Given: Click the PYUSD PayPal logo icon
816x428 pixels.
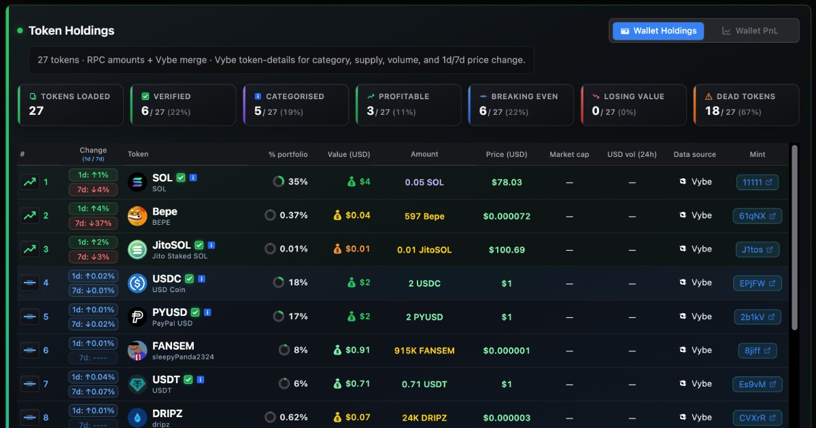Looking at the screenshot, I should click(x=137, y=317).
